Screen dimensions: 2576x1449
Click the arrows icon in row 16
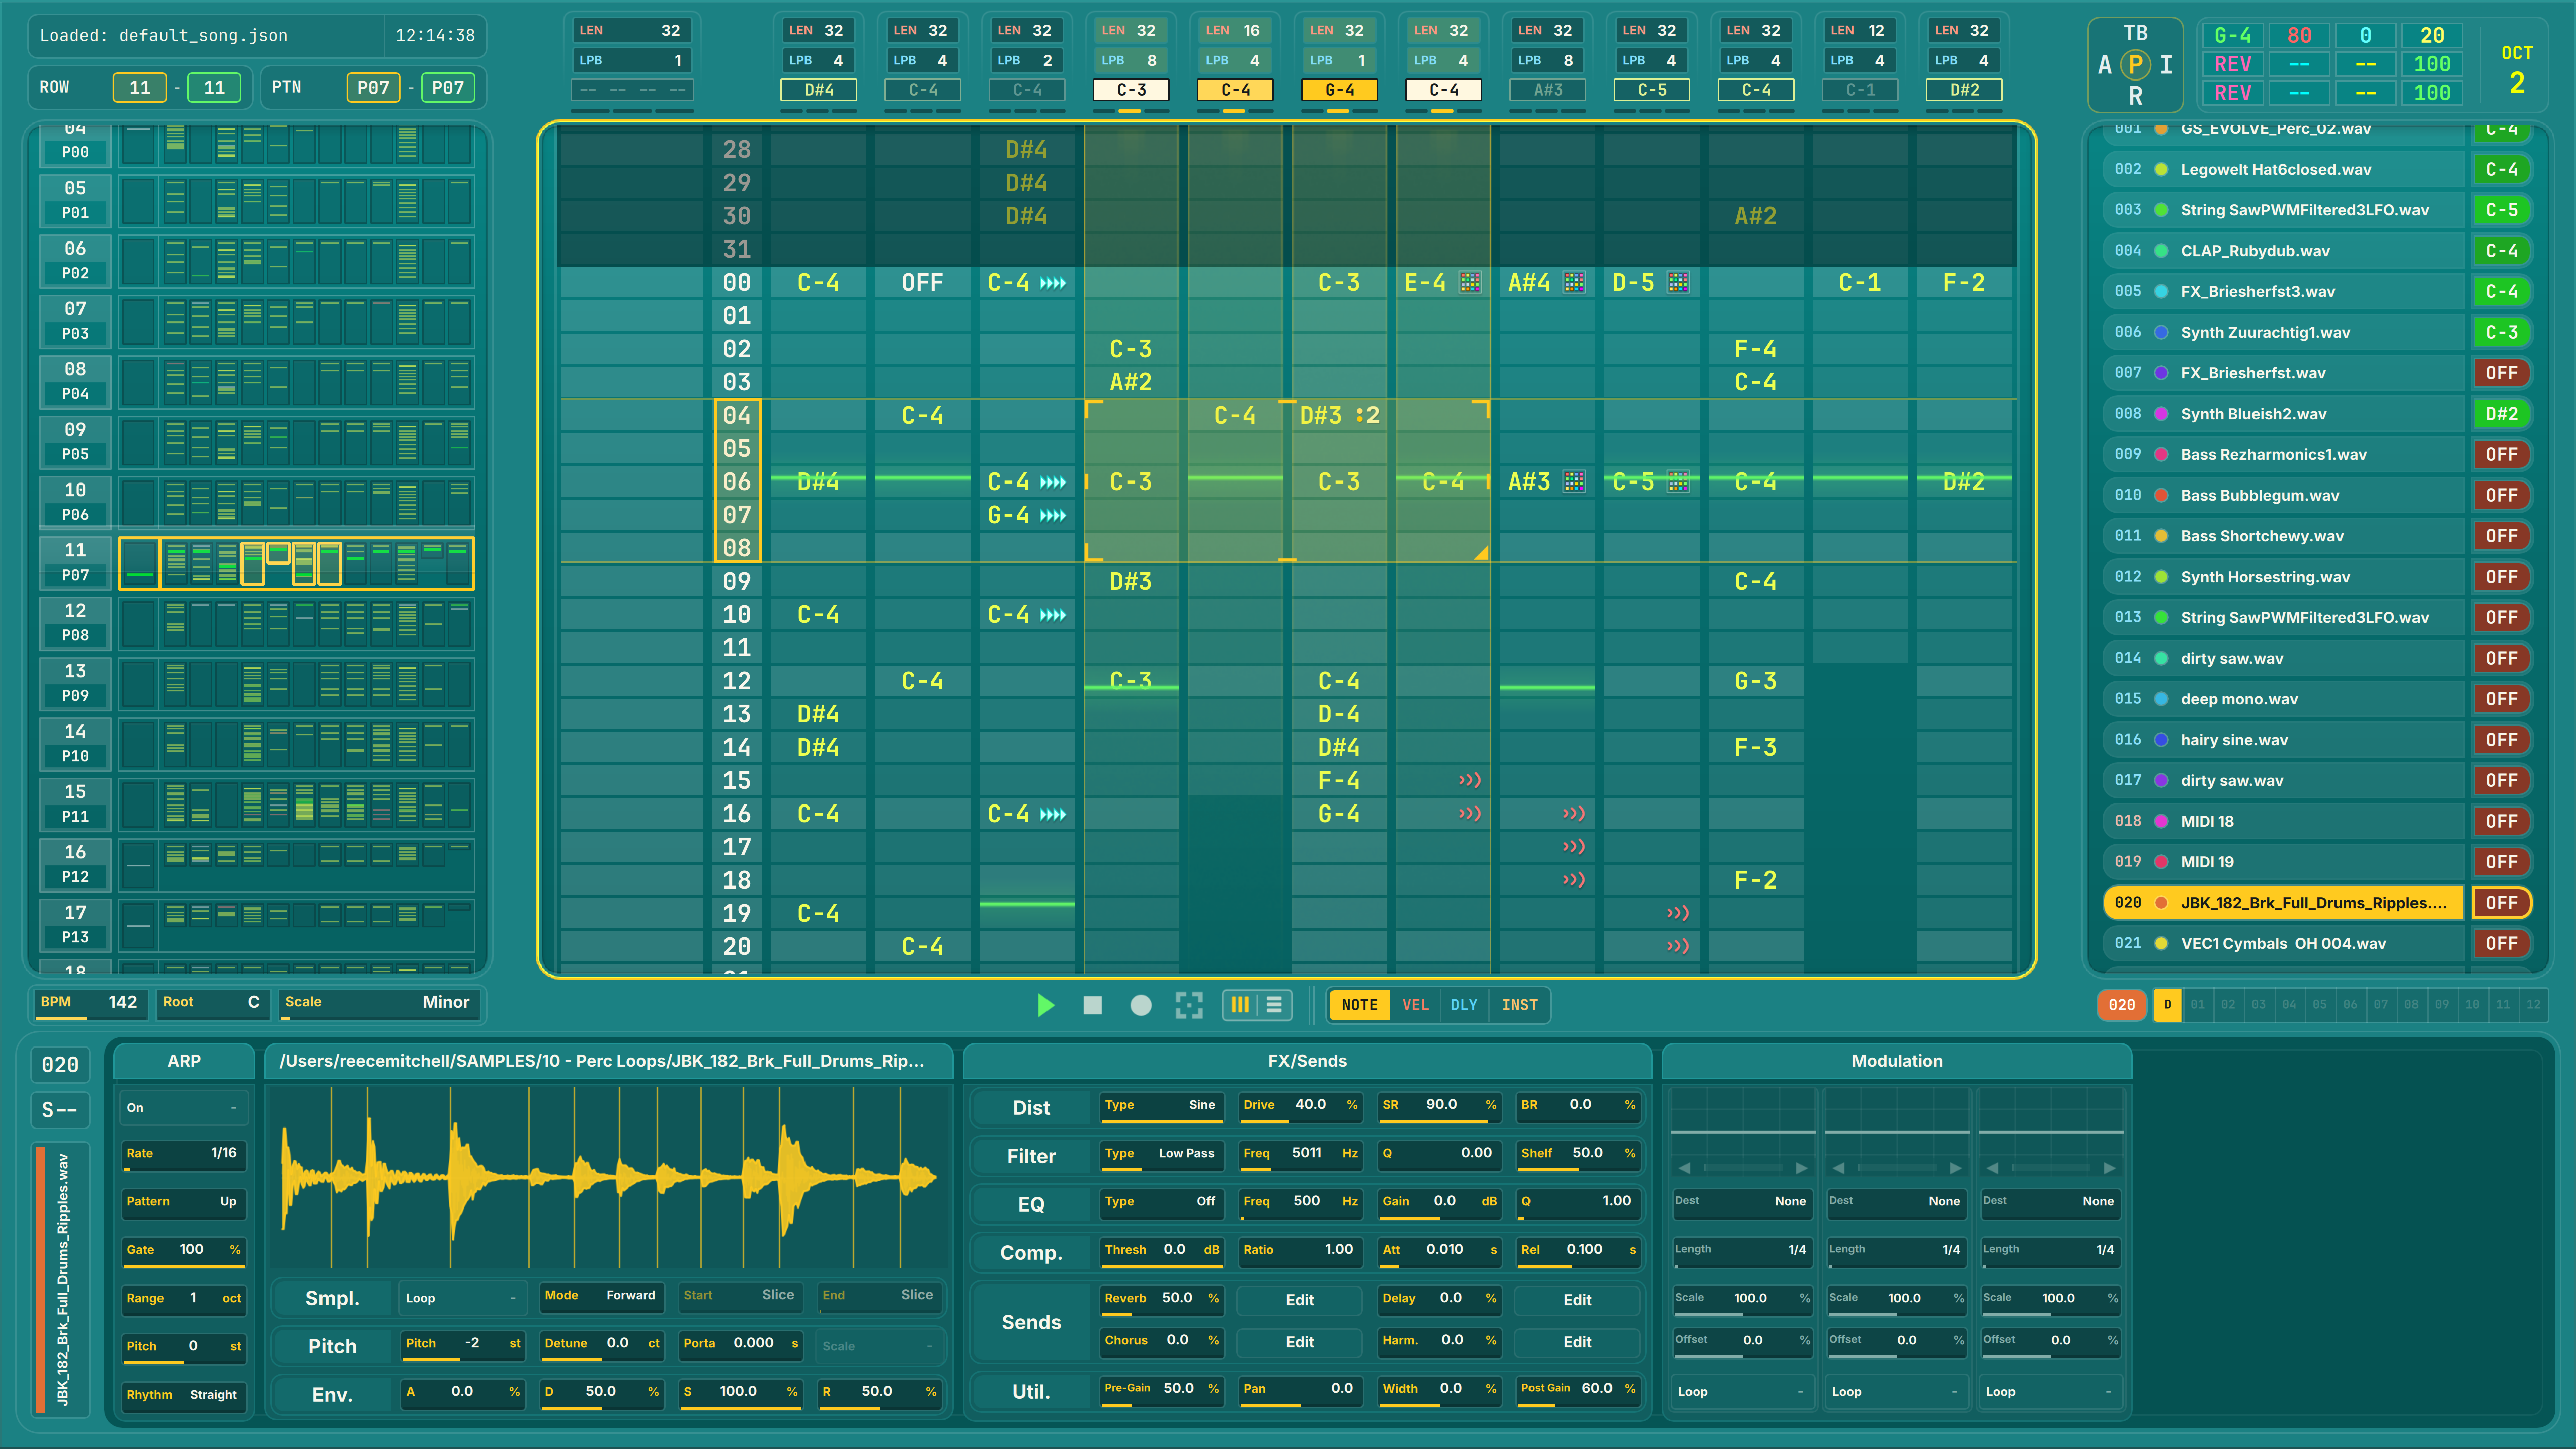click(x=1053, y=814)
